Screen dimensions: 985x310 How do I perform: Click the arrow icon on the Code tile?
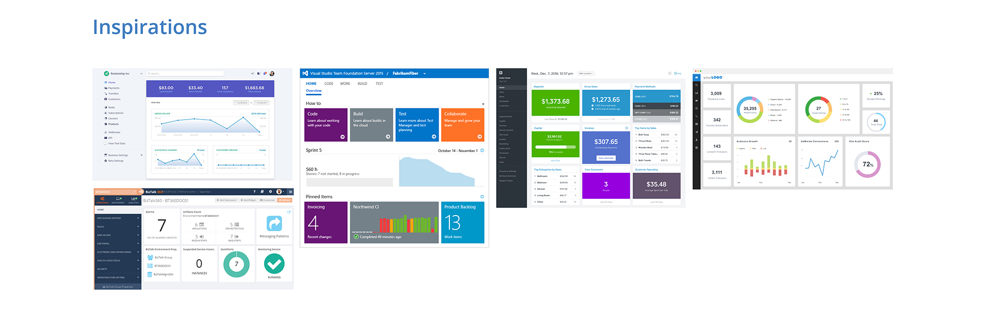342,137
